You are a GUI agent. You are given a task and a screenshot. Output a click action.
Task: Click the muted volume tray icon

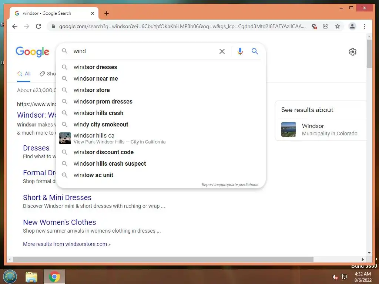coord(335,277)
